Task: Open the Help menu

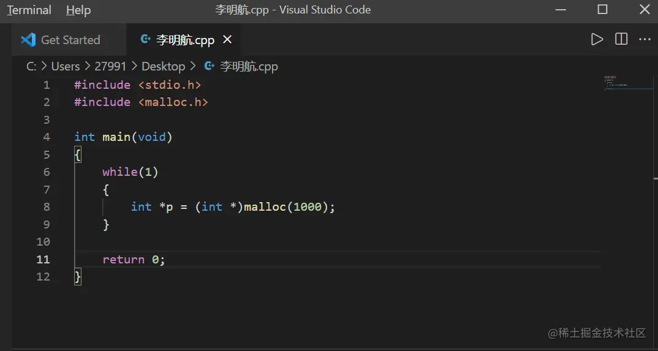Action: click(78, 10)
